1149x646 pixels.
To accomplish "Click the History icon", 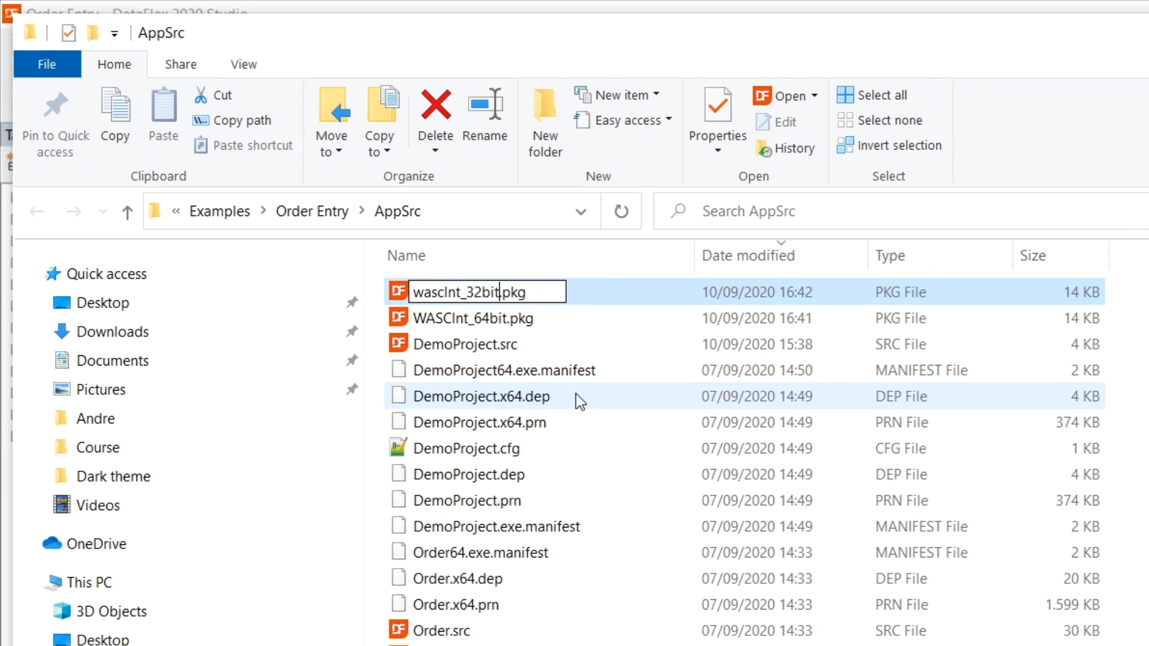I will [764, 148].
